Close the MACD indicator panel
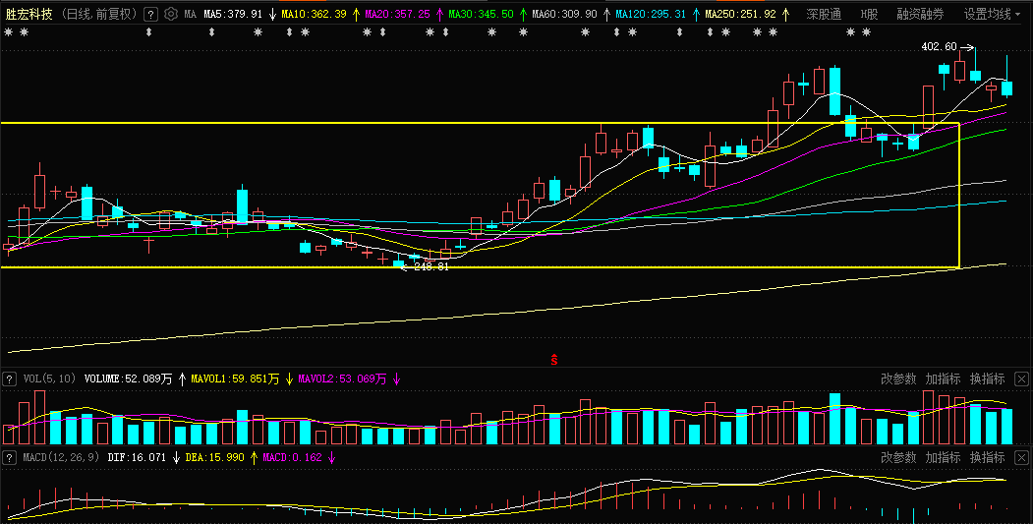 coord(1021,457)
